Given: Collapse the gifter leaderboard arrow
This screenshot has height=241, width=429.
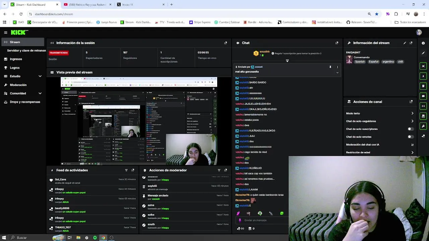Looking at the screenshot, I should pyautogui.click(x=287, y=61).
